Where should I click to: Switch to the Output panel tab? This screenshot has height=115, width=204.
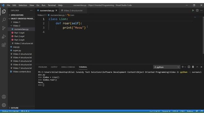click(54, 67)
